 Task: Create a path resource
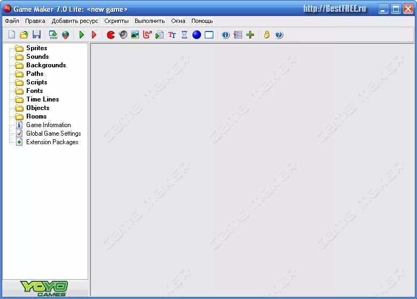point(148,35)
